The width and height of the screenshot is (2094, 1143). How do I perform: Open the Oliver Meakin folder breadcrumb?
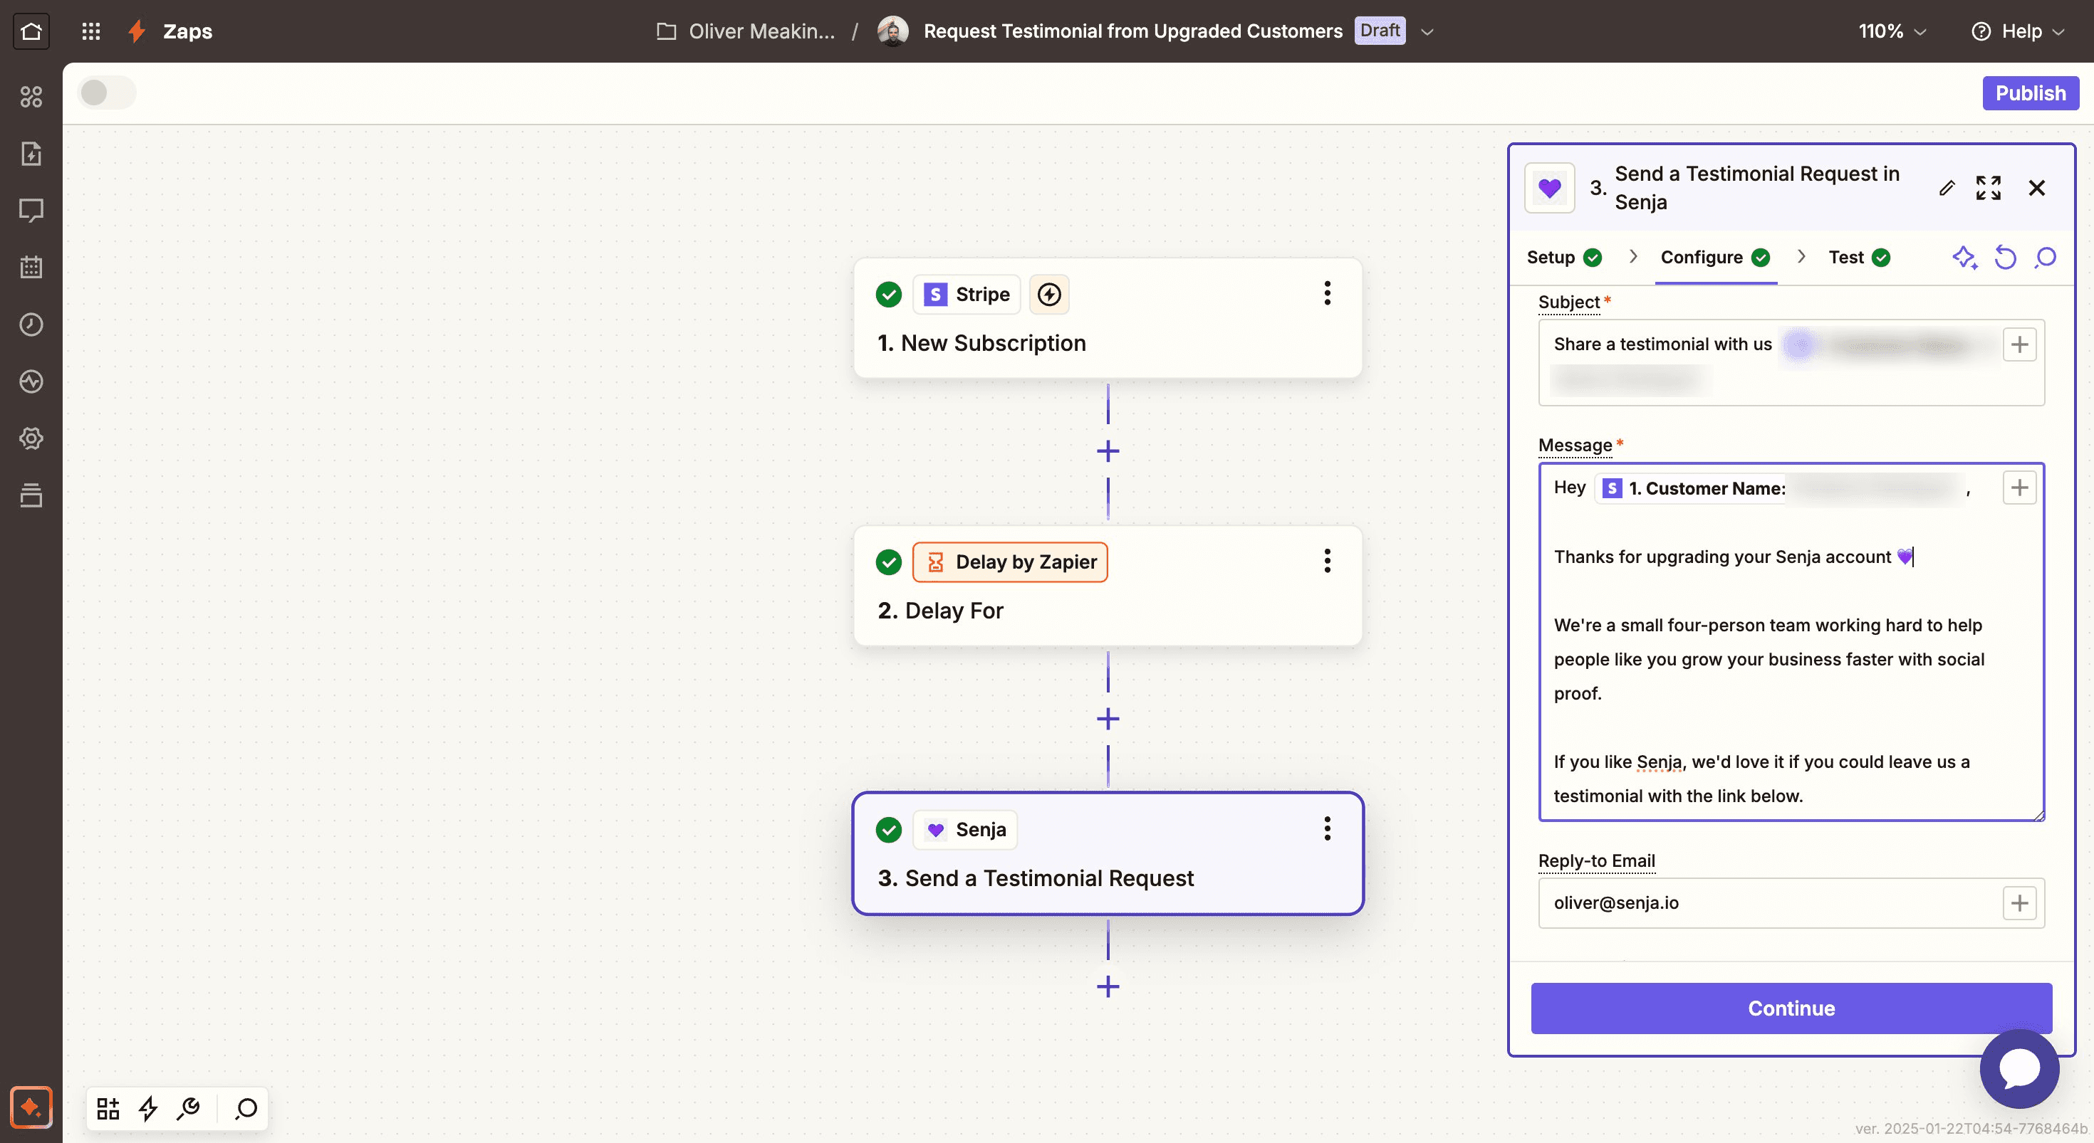click(746, 32)
